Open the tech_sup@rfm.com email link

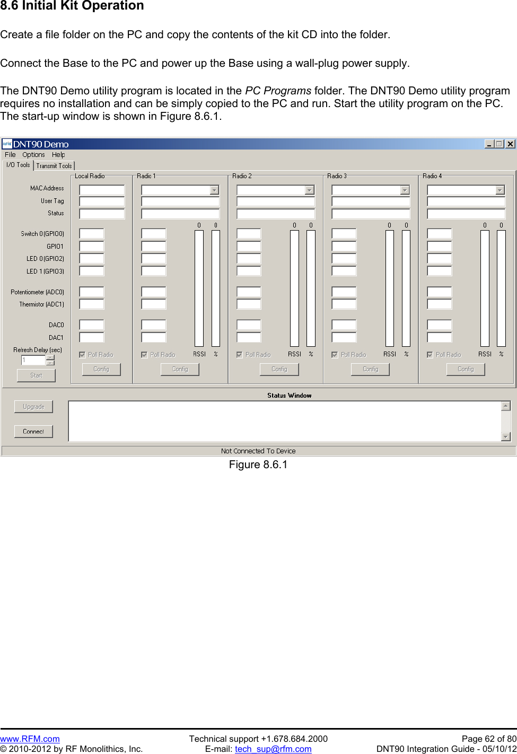click(x=273, y=749)
